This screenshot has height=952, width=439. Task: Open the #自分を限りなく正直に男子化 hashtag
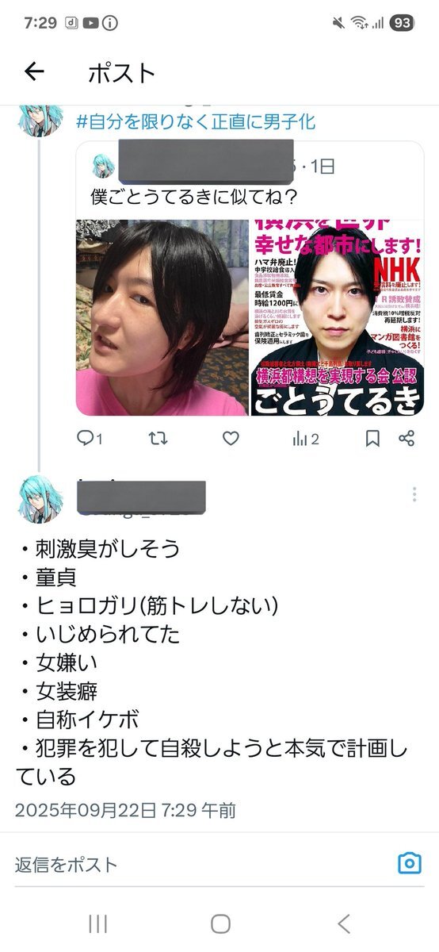[x=196, y=122]
